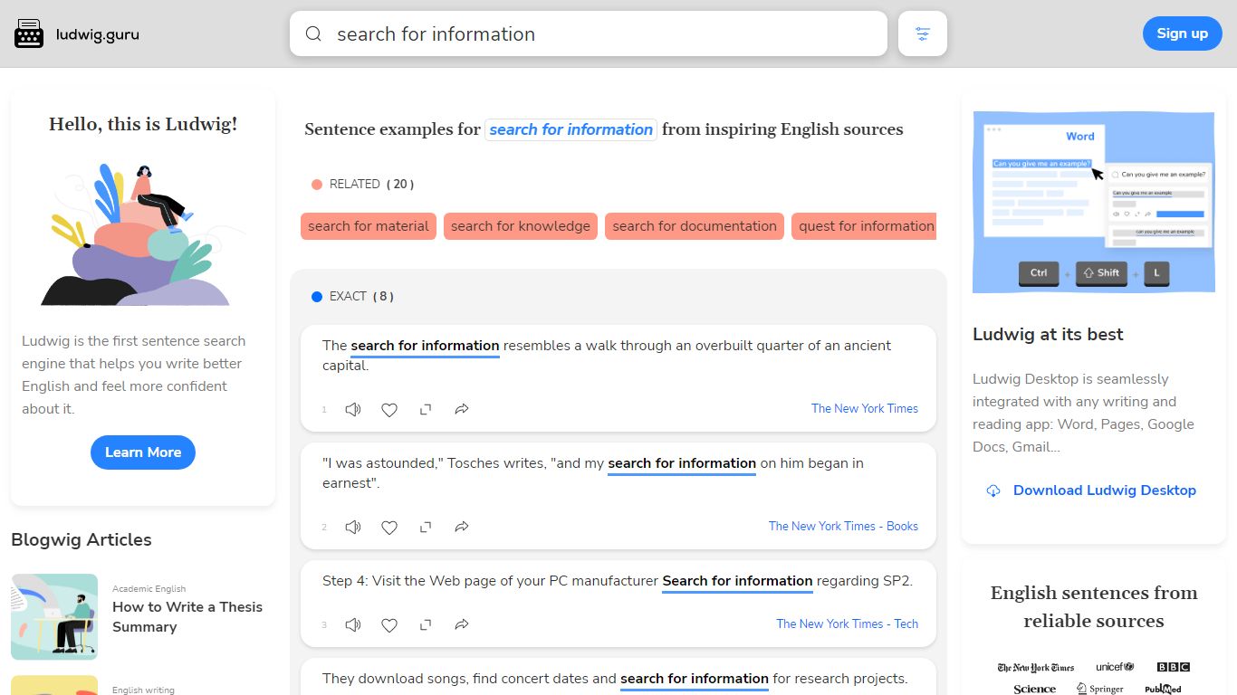Share the 'overbuilt quarter' sentence
Screen dimensions: 1237x695
(x=462, y=410)
